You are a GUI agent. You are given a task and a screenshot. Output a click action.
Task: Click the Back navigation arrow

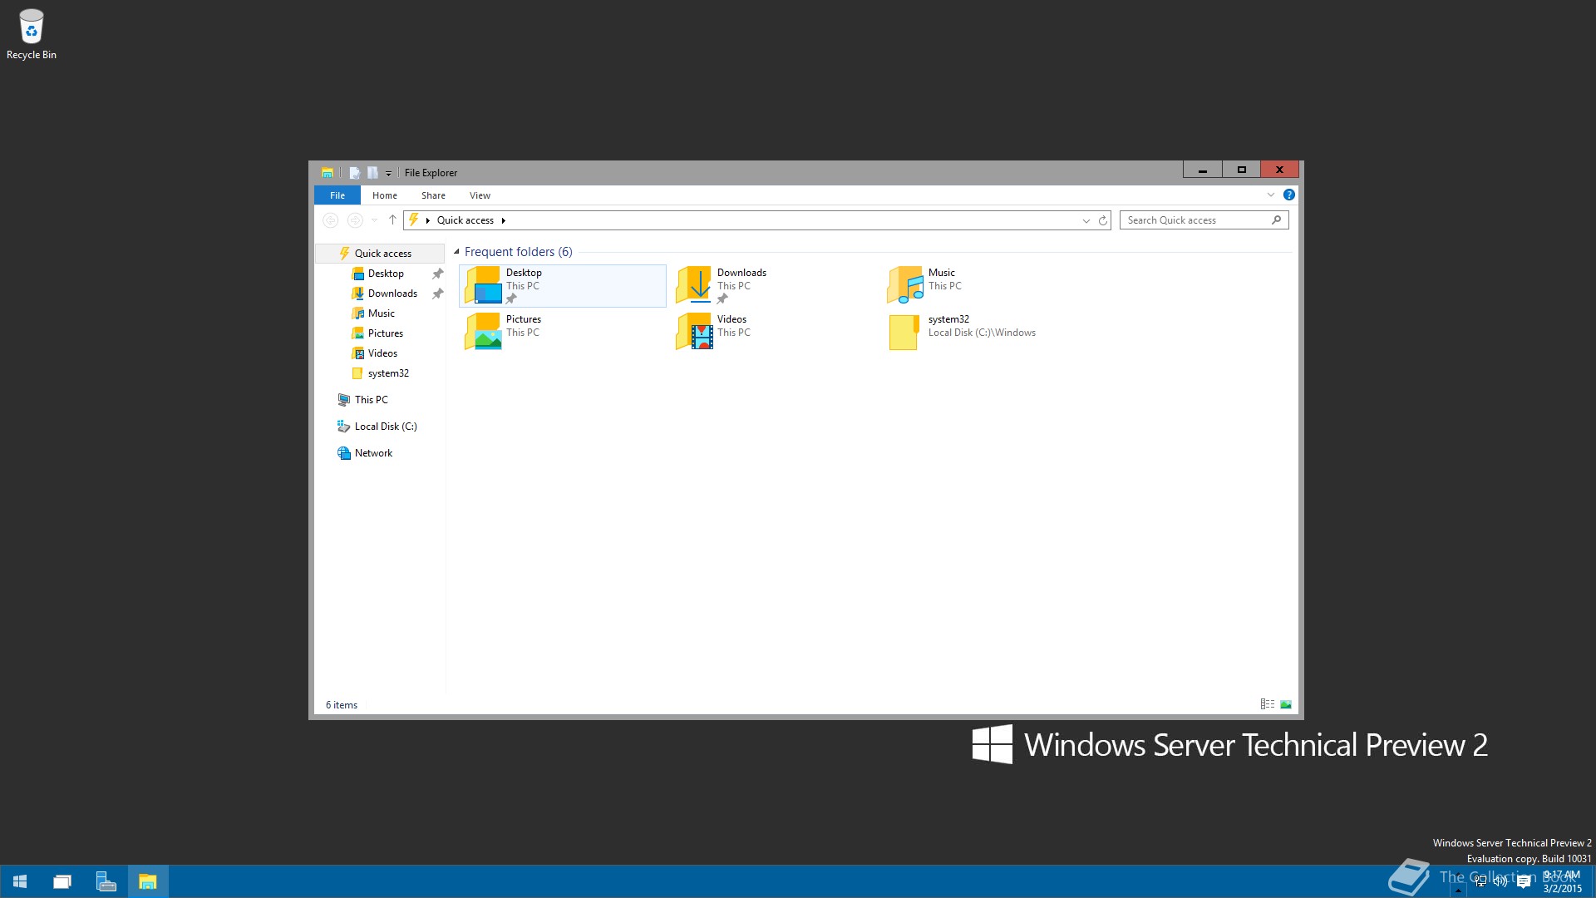click(330, 220)
